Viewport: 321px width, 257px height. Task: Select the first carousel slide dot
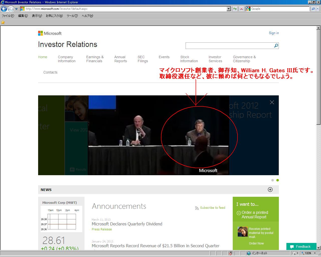pos(273,180)
